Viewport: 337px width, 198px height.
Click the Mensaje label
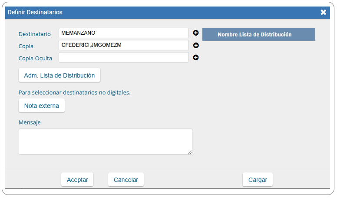pyautogui.click(x=30, y=122)
